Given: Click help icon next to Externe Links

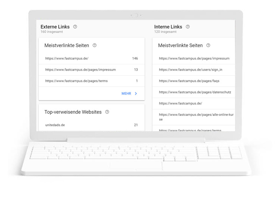Looking at the screenshot, I should pos(75,27).
